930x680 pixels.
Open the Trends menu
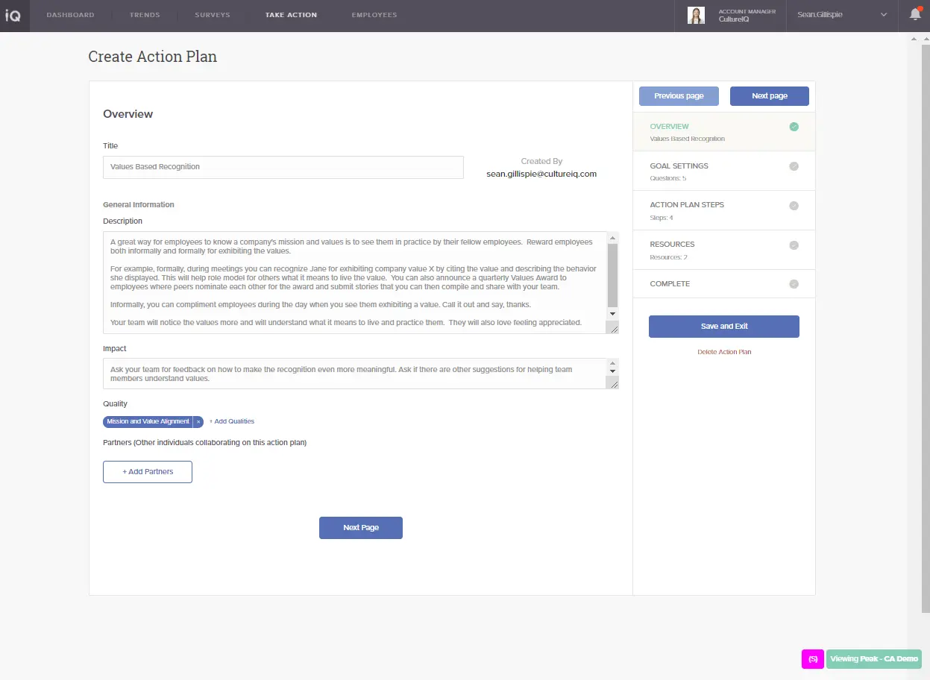145,15
